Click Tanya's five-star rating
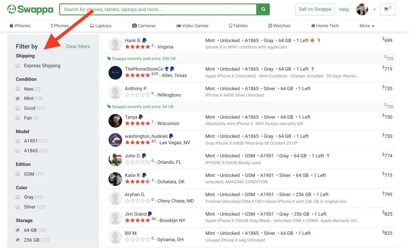The height and width of the screenshot is (248, 409). [137, 123]
